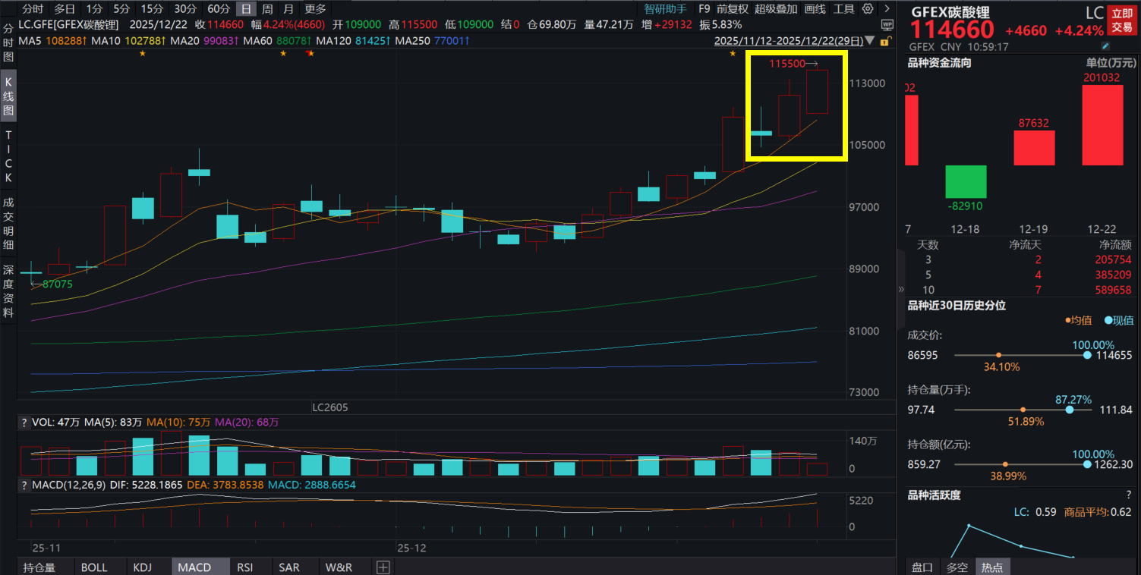Collapse the right panel with the double-chevron handle
This screenshot has width=1141, height=575.
click(901, 289)
